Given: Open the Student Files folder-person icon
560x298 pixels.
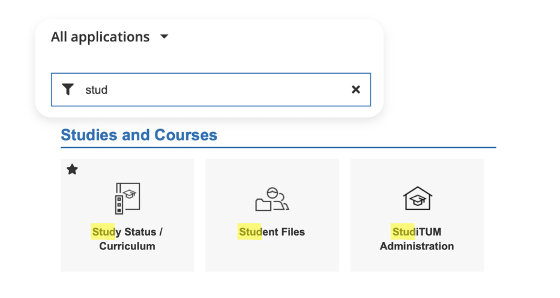Looking at the screenshot, I should coord(272,199).
